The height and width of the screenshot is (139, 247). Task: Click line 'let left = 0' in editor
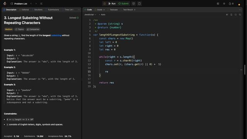108,42
